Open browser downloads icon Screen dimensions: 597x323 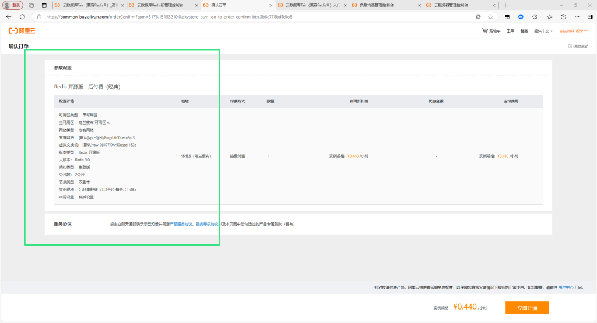(575, 17)
